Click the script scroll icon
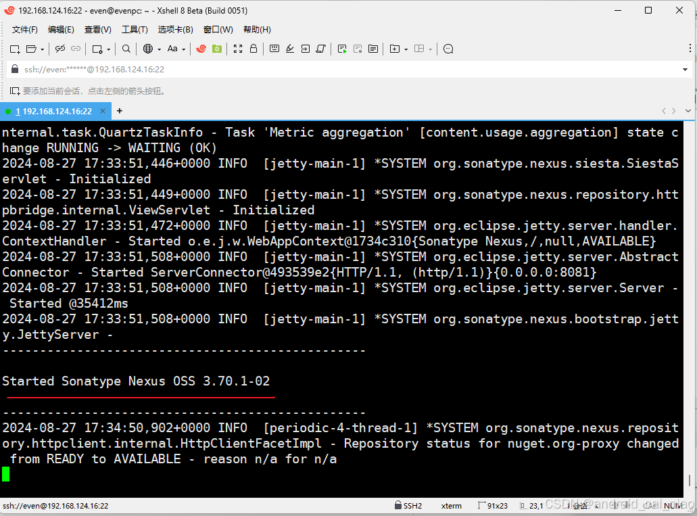This screenshot has height=516, width=697. pos(321,49)
